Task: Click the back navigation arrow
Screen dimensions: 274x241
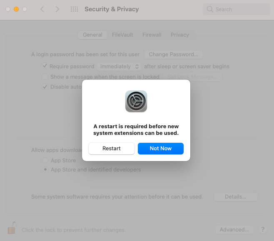Action: tap(42, 9)
